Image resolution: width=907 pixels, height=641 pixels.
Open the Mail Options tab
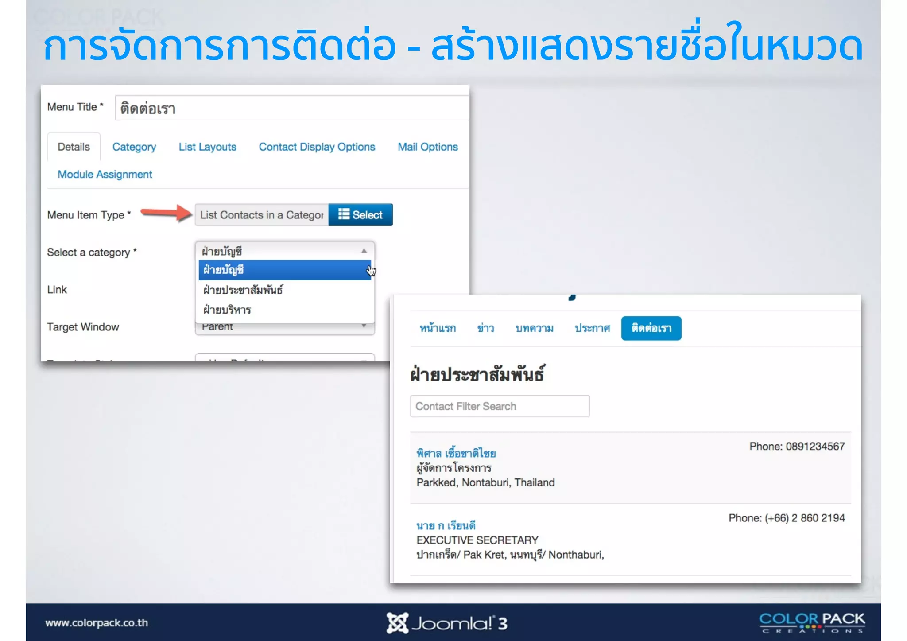coord(427,147)
